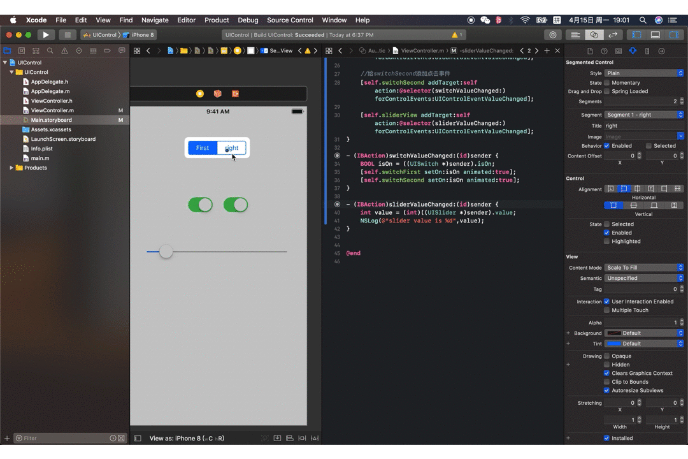Open the Semantic dropdown
688x459 pixels.
[643, 279]
